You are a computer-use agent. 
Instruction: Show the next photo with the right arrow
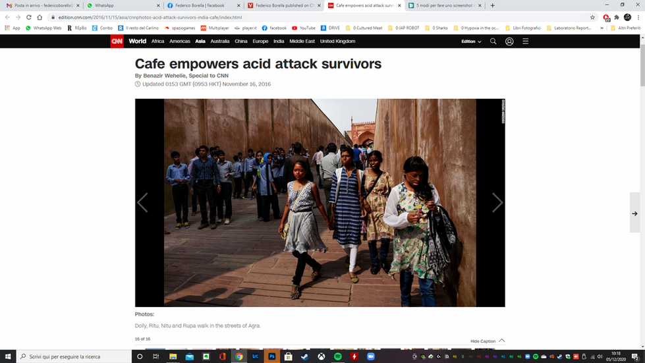point(497,202)
